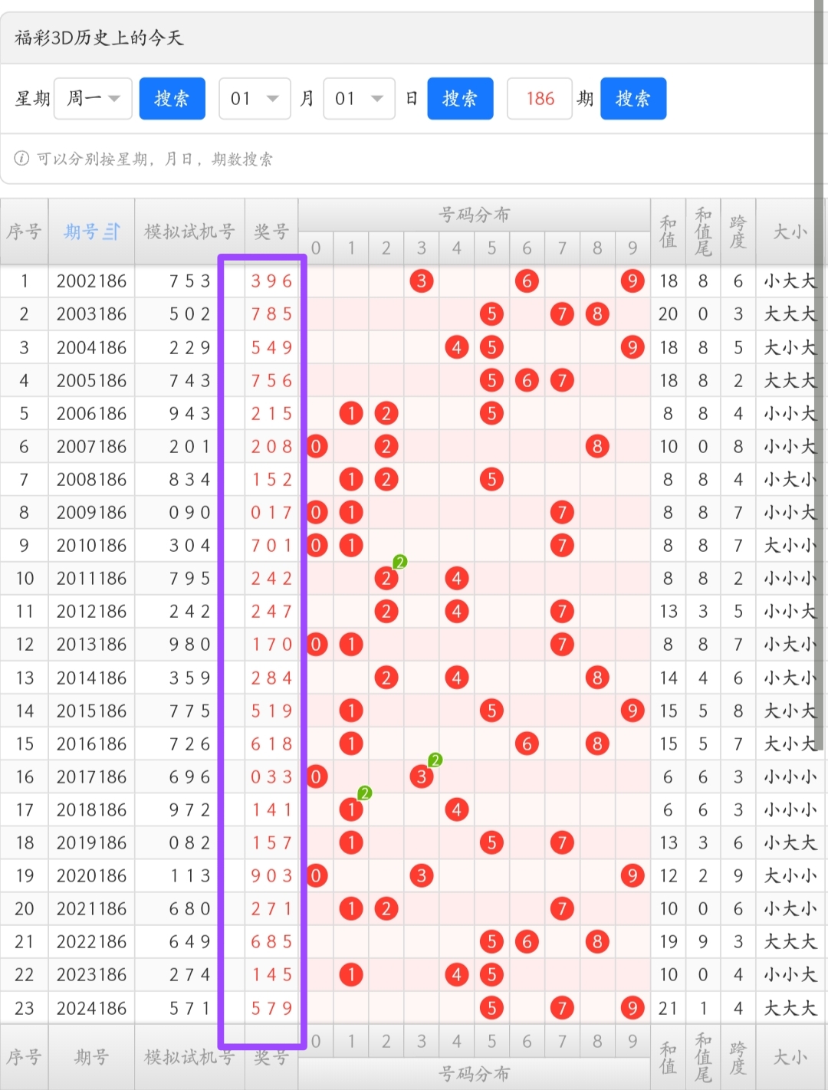Viewport: 828px width, 1090px height.
Task: Click red ball 0 in row 2007186
Action: click(x=317, y=447)
